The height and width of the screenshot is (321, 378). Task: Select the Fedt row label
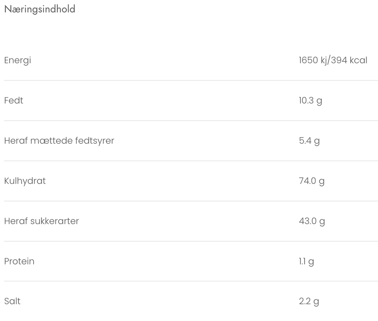pos(14,101)
